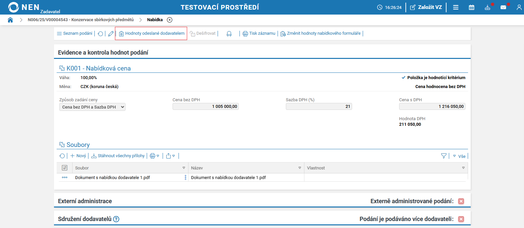Screen dimensions: 524x228
Task: Open help icon beside Sdružení dodavatelů
Action: click(116, 219)
